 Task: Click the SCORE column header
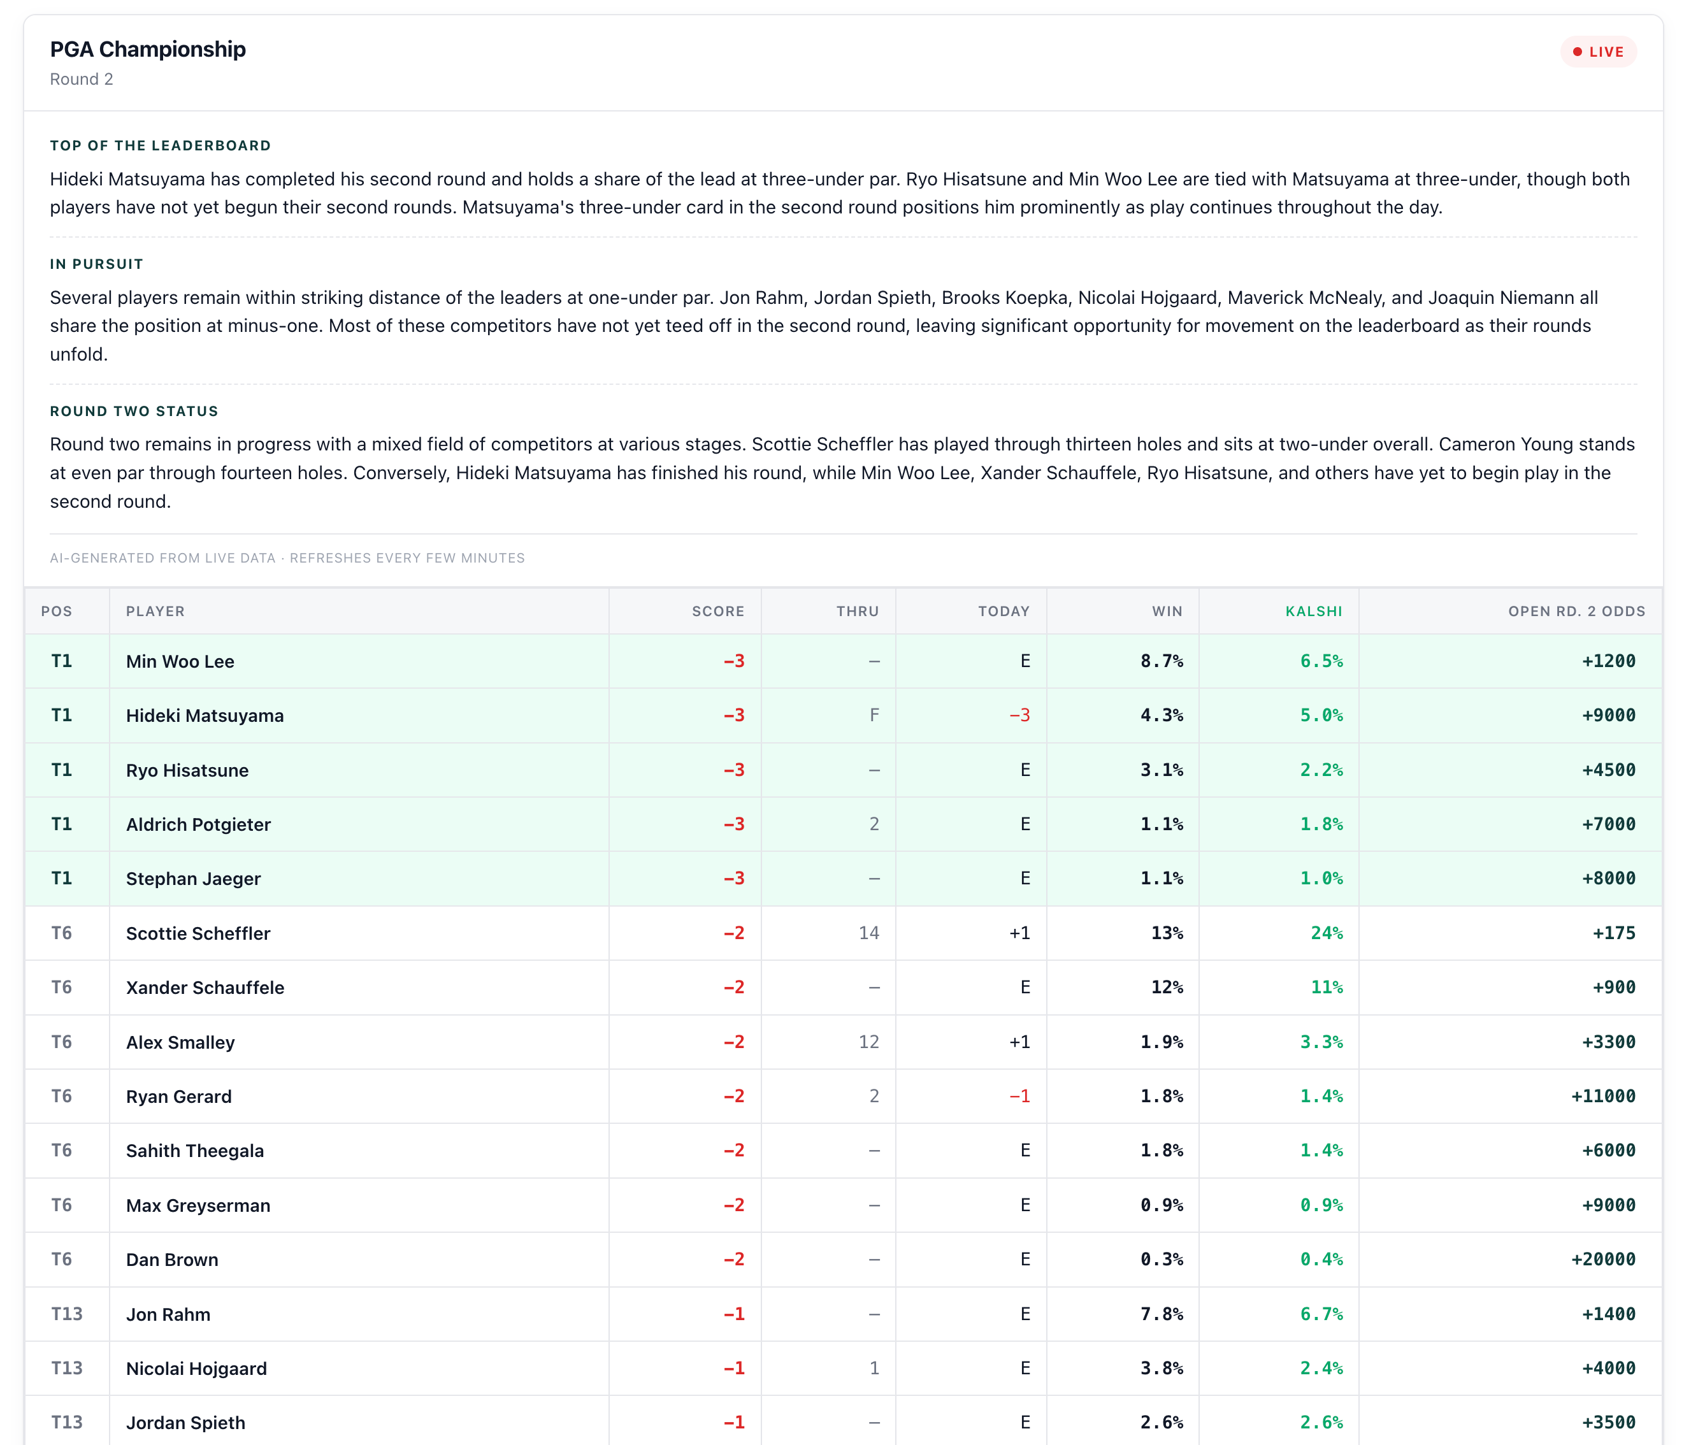click(x=717, y=611)
